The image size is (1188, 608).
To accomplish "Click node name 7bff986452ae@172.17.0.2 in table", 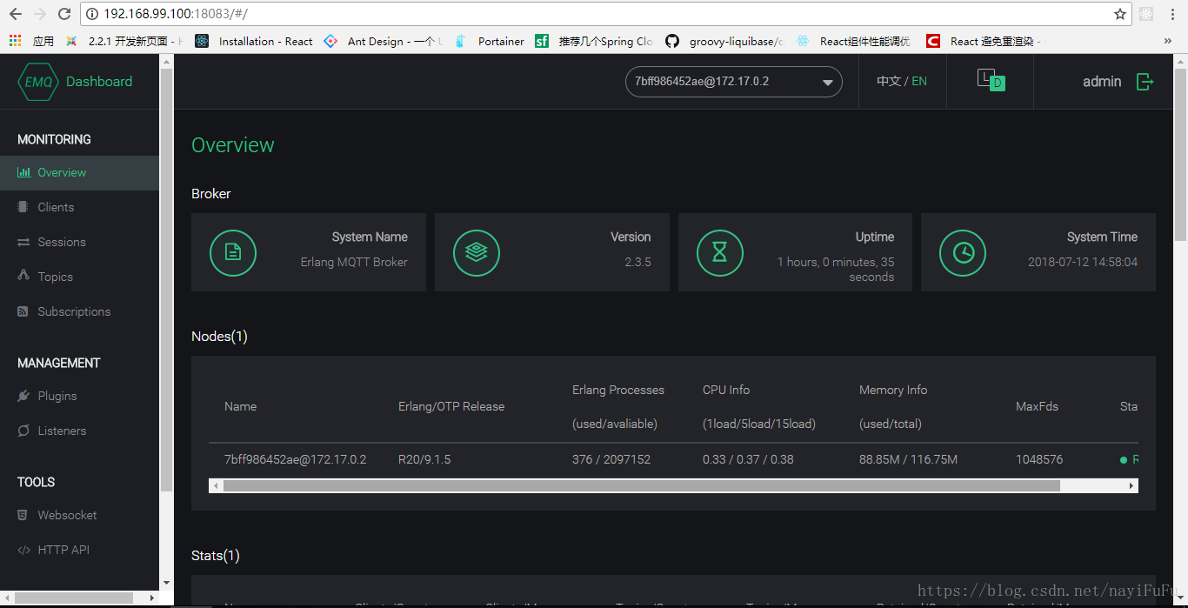I will point(295,459).
